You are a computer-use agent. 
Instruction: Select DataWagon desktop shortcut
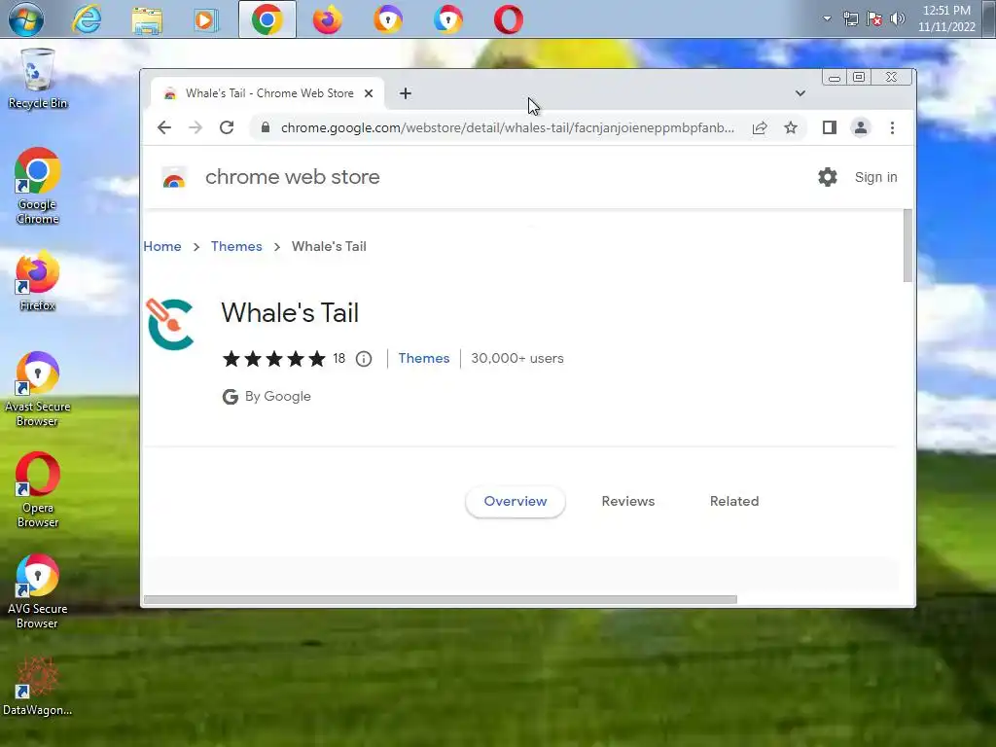tap(38, 687)
